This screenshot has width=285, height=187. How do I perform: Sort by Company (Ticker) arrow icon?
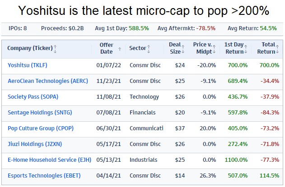55,48
